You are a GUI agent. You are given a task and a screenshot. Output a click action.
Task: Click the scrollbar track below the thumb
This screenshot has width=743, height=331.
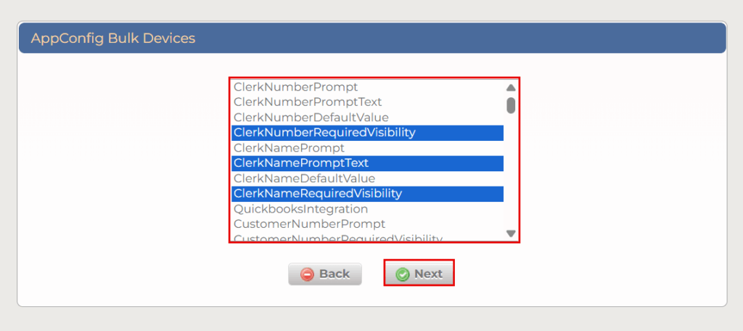tap(511, 174)
